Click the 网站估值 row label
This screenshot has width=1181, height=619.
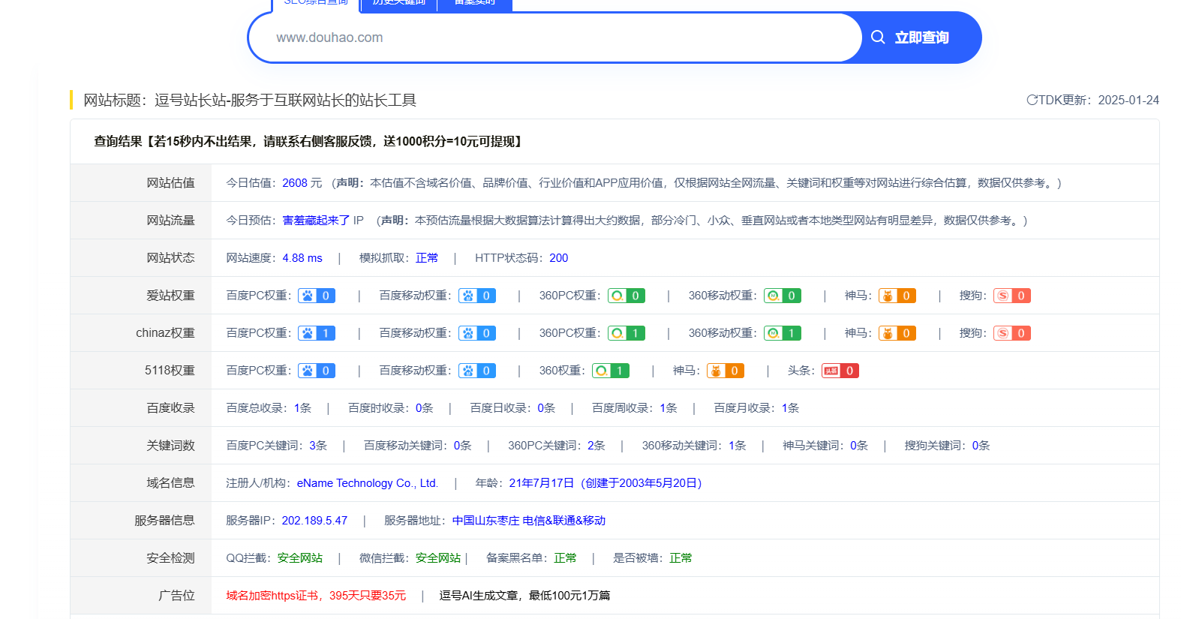pos(170,183)
